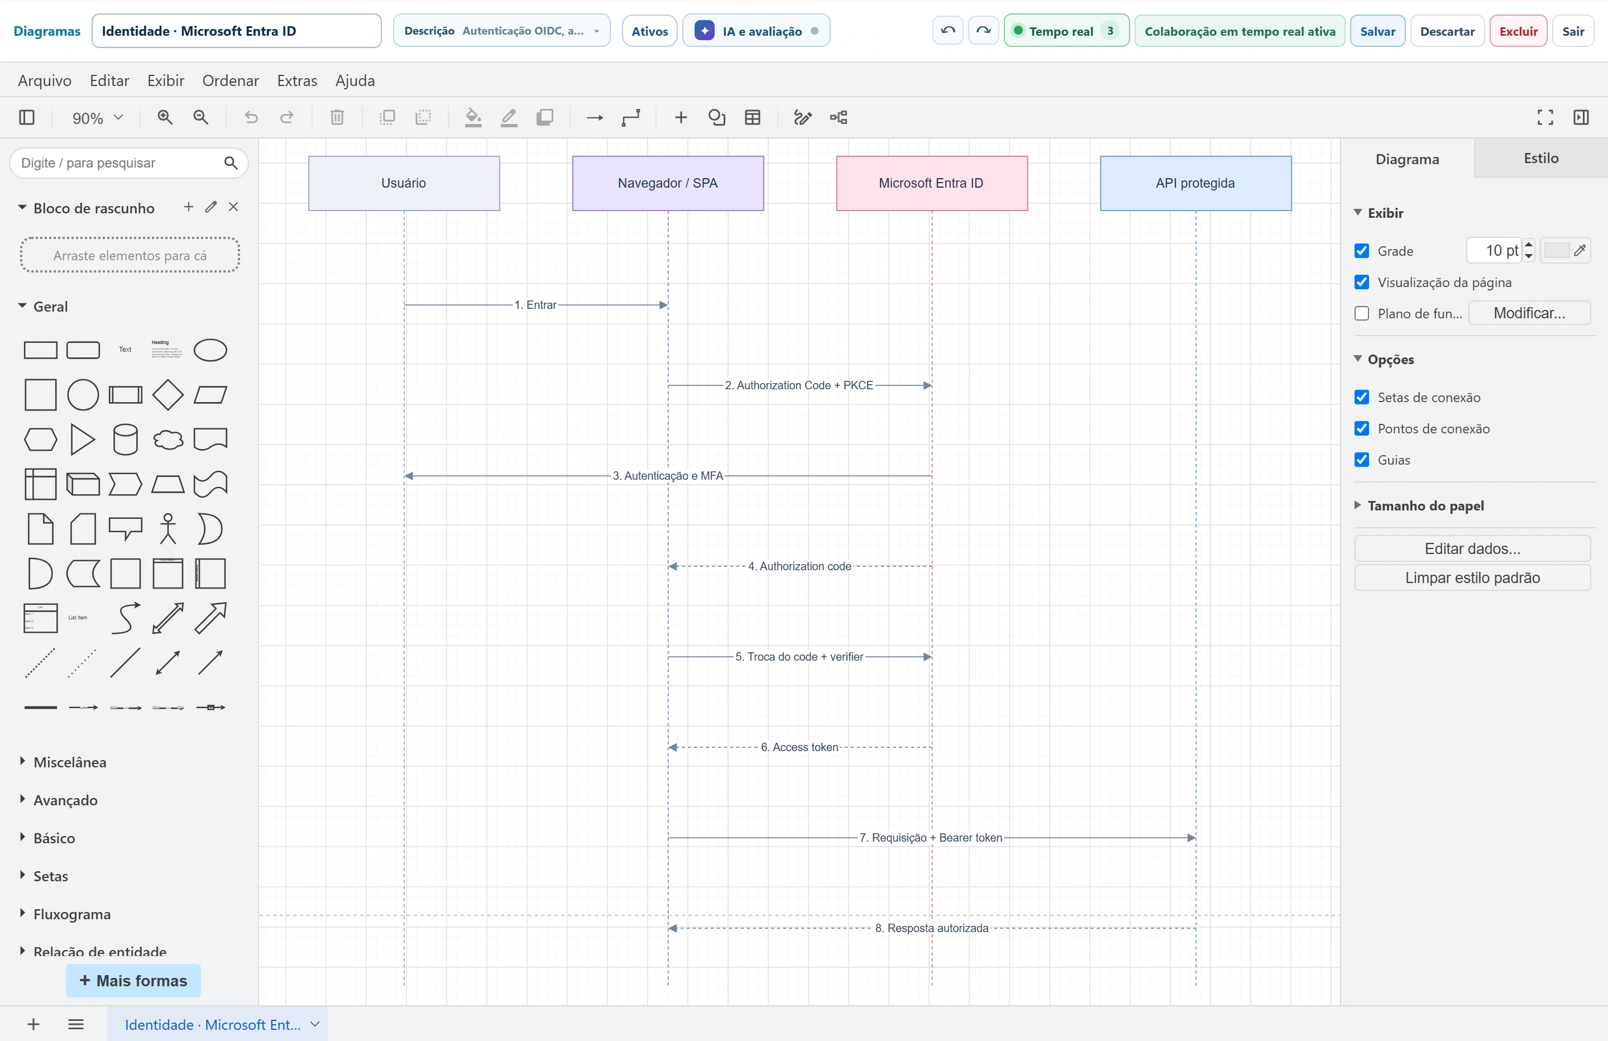Toggle Pontos de conexão checkbox
This screenshot has width=1608, height=1041.
(x=1362, y=428)
